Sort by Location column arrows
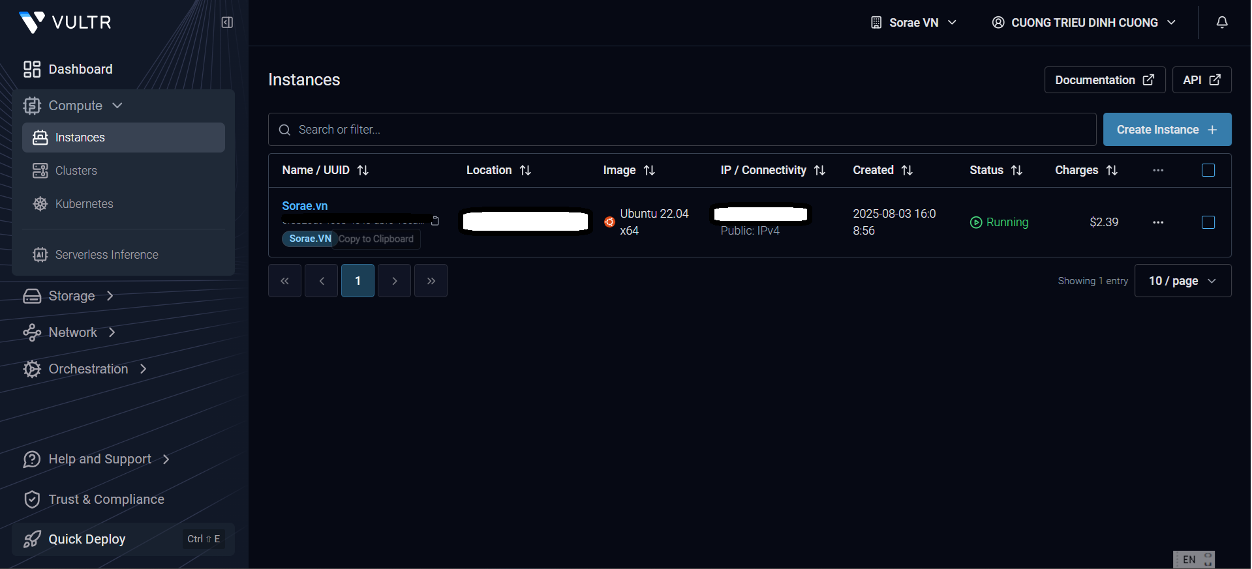This screenshot has width=1252, height=569. point(525,170)
